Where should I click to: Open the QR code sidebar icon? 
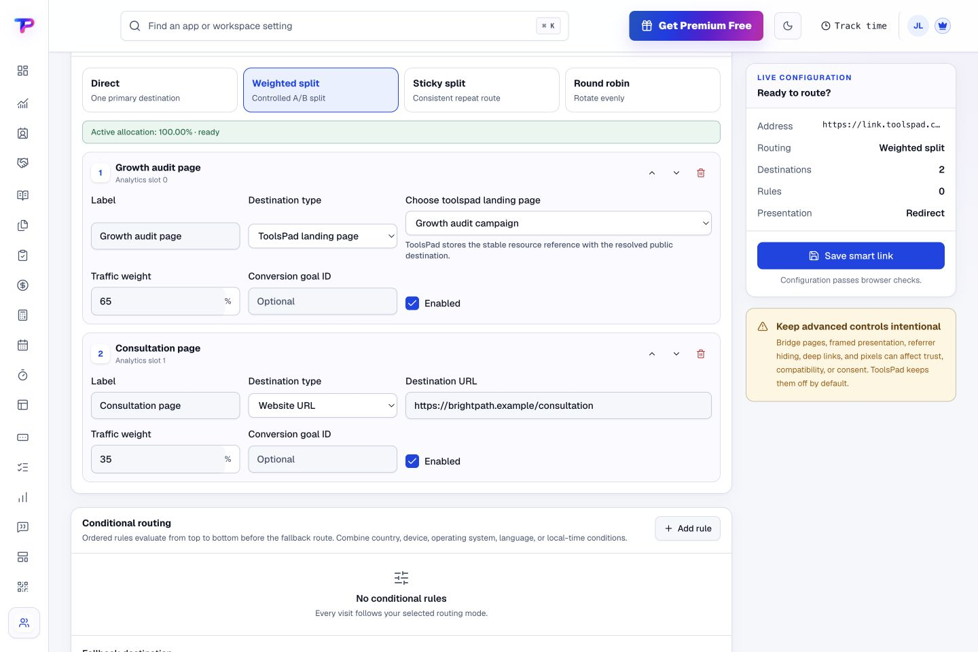[22, 587]
